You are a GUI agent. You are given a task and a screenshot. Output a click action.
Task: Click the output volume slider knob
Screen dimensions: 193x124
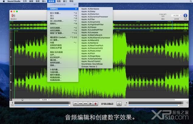point(179,105)
